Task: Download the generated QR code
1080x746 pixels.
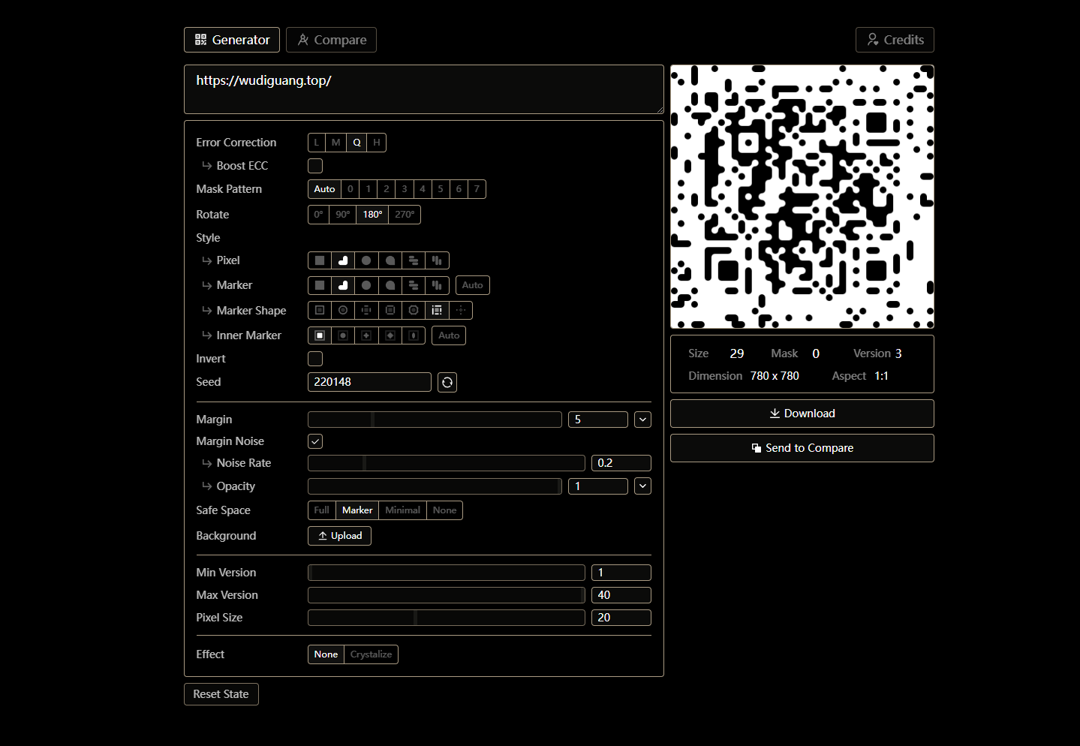Action: click(x=802, y=414)
